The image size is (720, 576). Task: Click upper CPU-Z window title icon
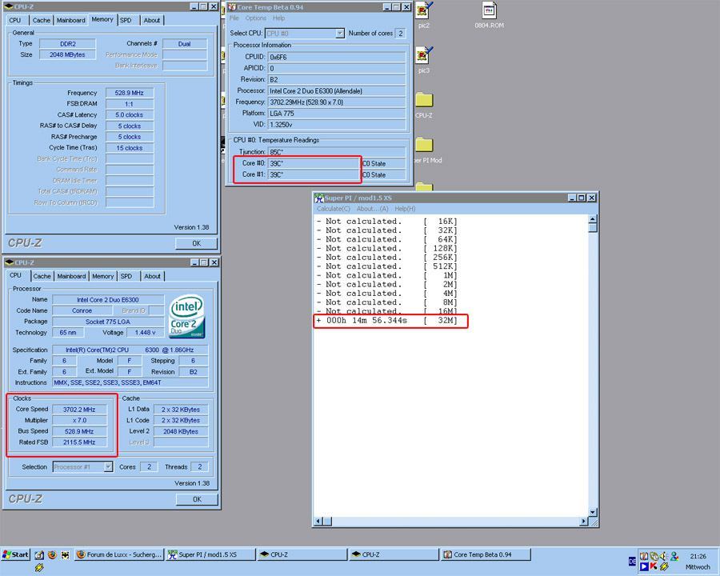click(x=9, y=6)
